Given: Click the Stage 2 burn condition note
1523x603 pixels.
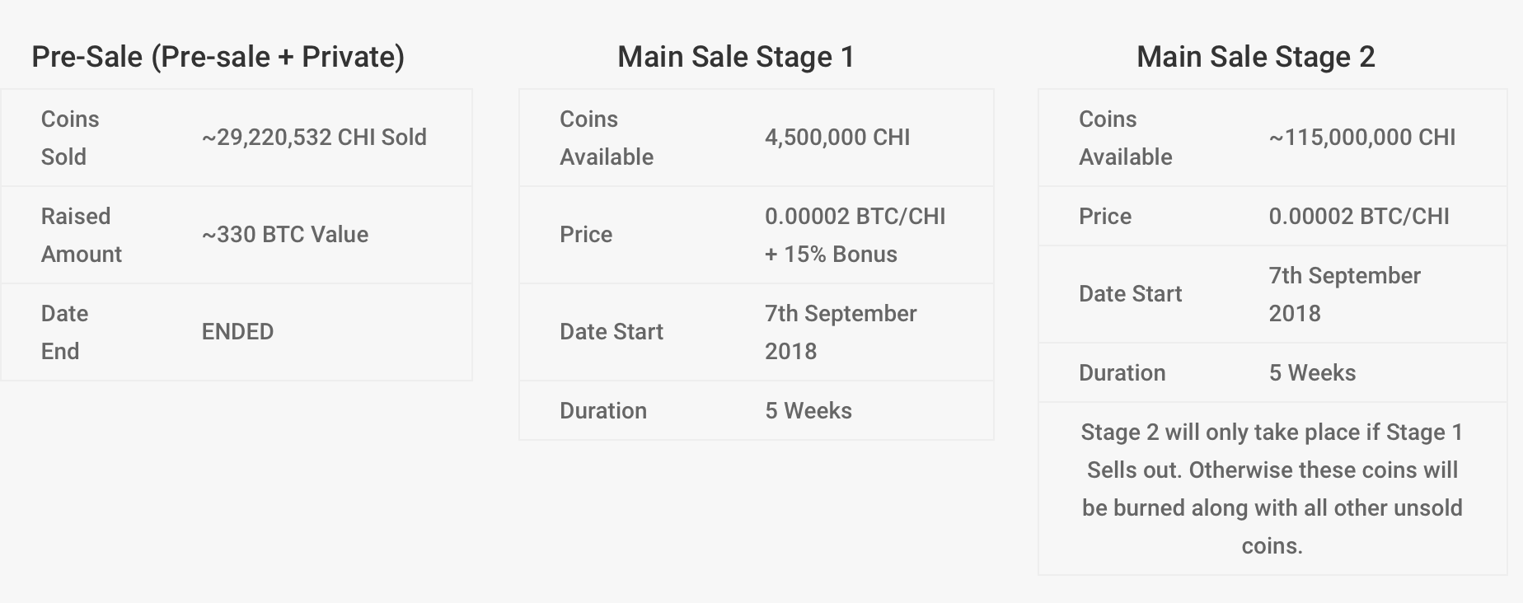Looking at the screenshot, I should coord(1272,488).
